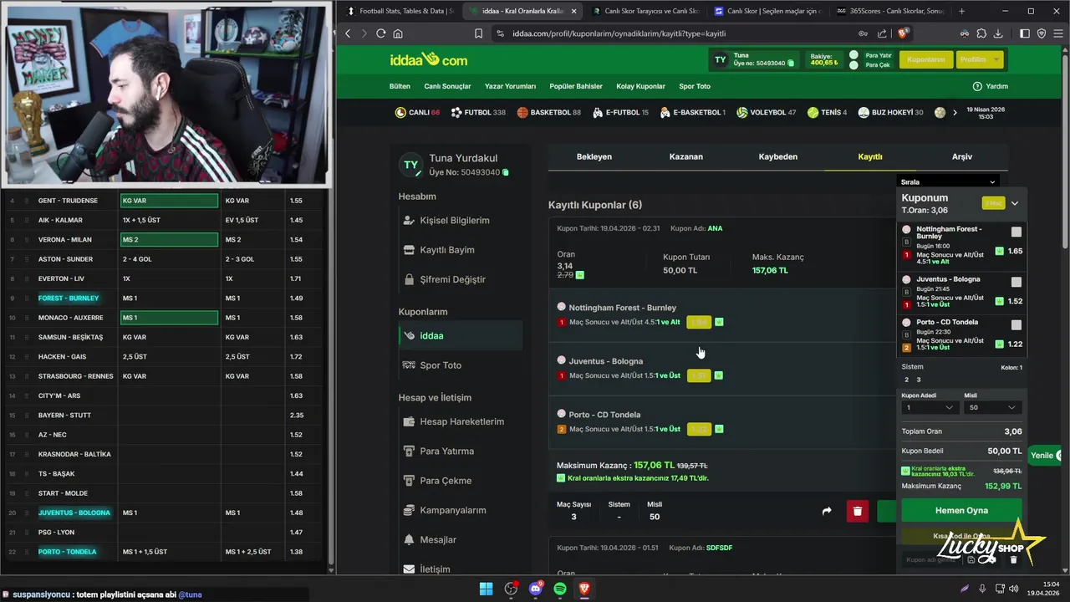Switch to Football Stats browser tab

pos(400,11)
